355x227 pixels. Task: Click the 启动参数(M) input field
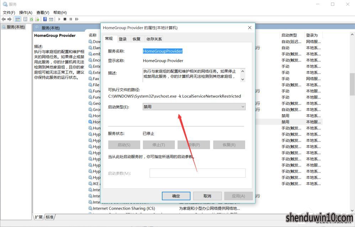[x=197, y=173]
